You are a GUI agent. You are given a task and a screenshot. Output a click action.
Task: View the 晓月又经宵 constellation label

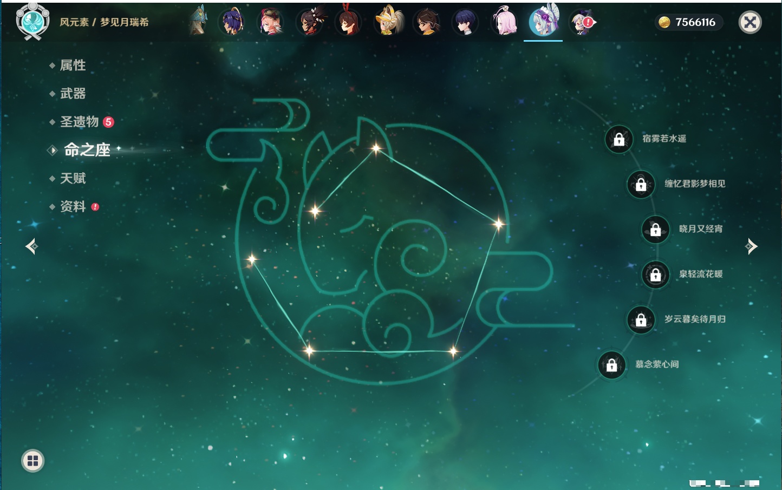tap(701, 228)
